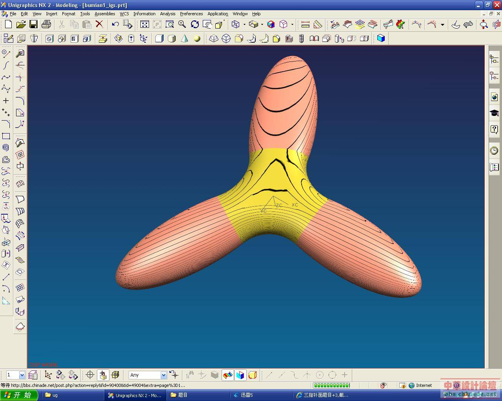
Task: Save the current part with floppy icon
Action: pos(33,24)
